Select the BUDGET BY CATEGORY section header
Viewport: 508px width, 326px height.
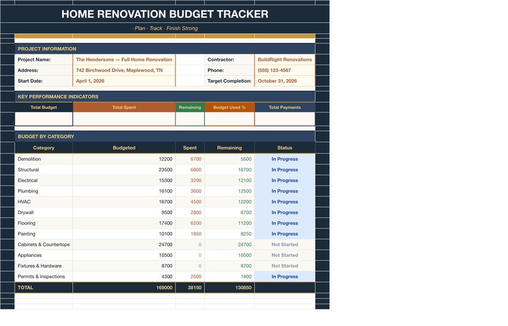click(x=164, y=136)
